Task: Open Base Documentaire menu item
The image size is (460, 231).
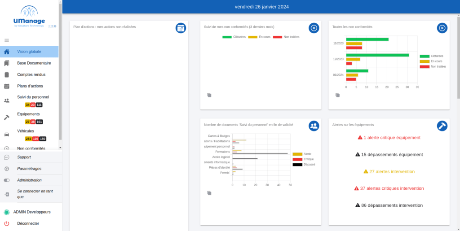Action: (29, 63)
